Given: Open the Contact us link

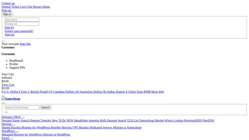Looking at the screenshot, I should point(8,3).
